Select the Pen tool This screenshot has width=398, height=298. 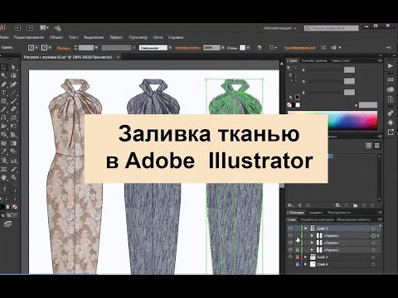(x=4, y=84)
